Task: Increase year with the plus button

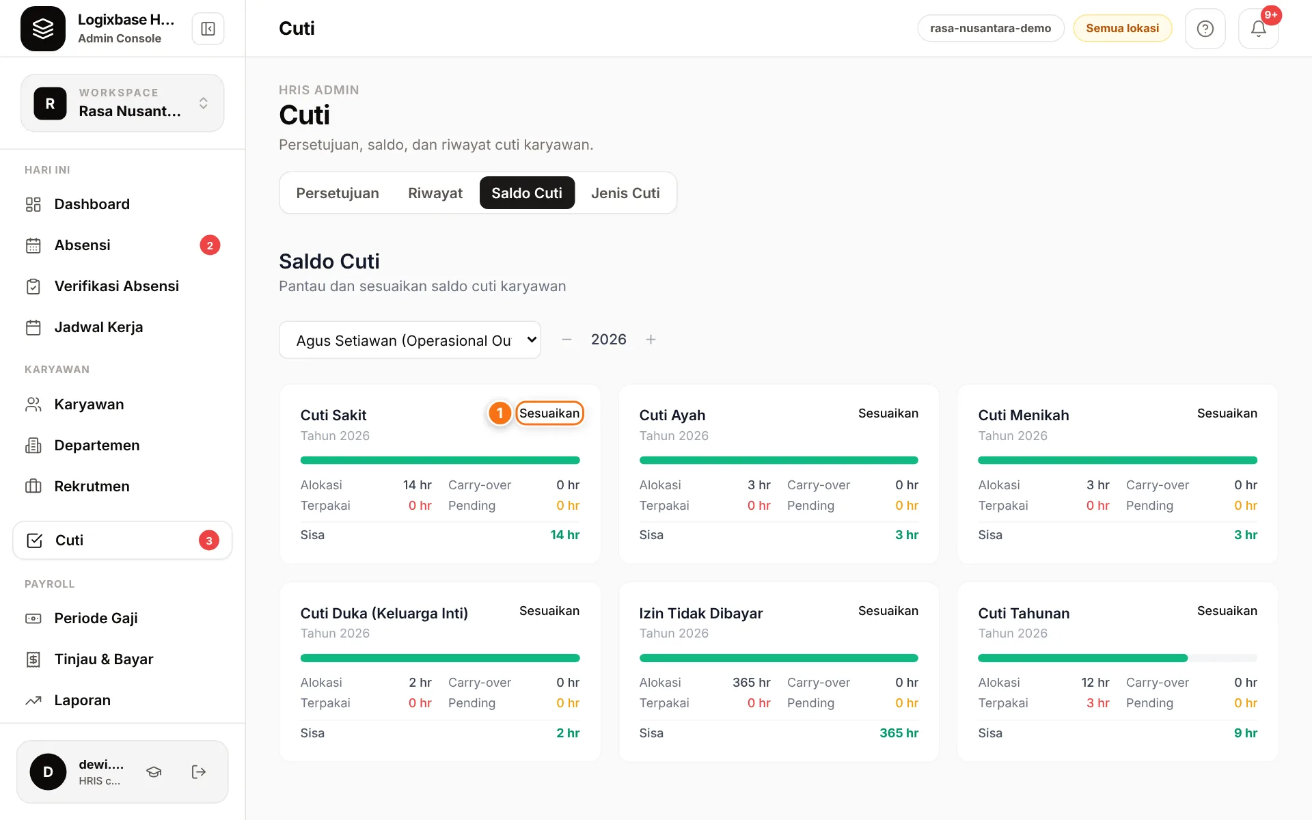Action: tap(651, 340)
